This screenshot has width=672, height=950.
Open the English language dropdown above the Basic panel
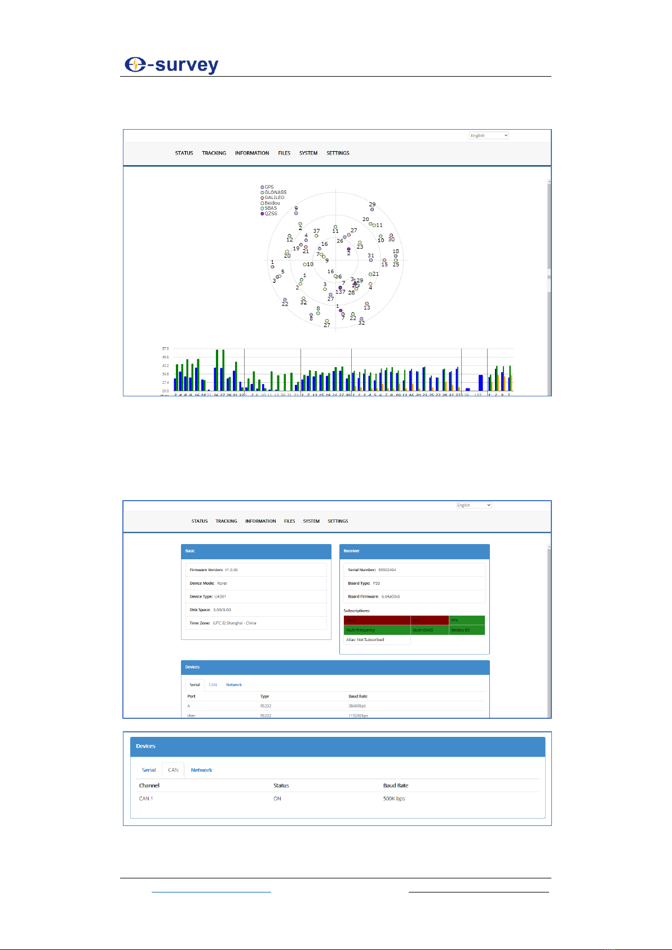[474, 505]
